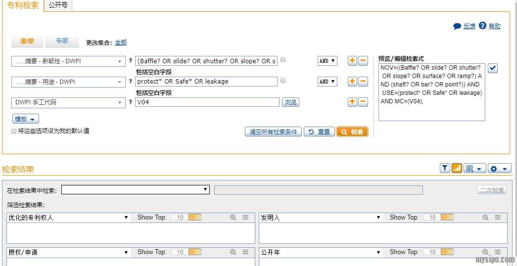The height and width of the screenshot is (266, 517).
Task: Switch to the 专家 search mode tab
Action: point(62,41)
